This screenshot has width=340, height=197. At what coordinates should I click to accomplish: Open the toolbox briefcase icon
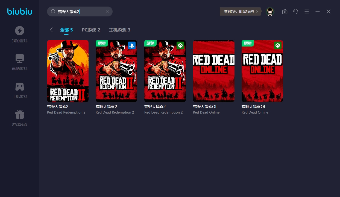[285, 11]
